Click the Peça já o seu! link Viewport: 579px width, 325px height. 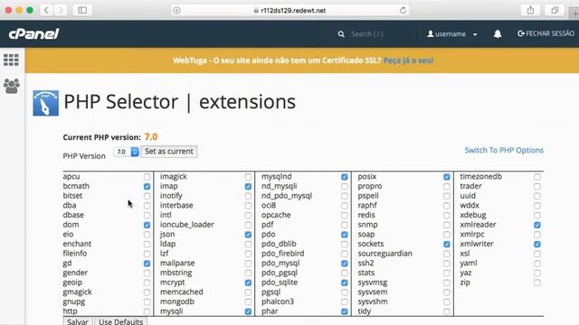pos(408,60)
